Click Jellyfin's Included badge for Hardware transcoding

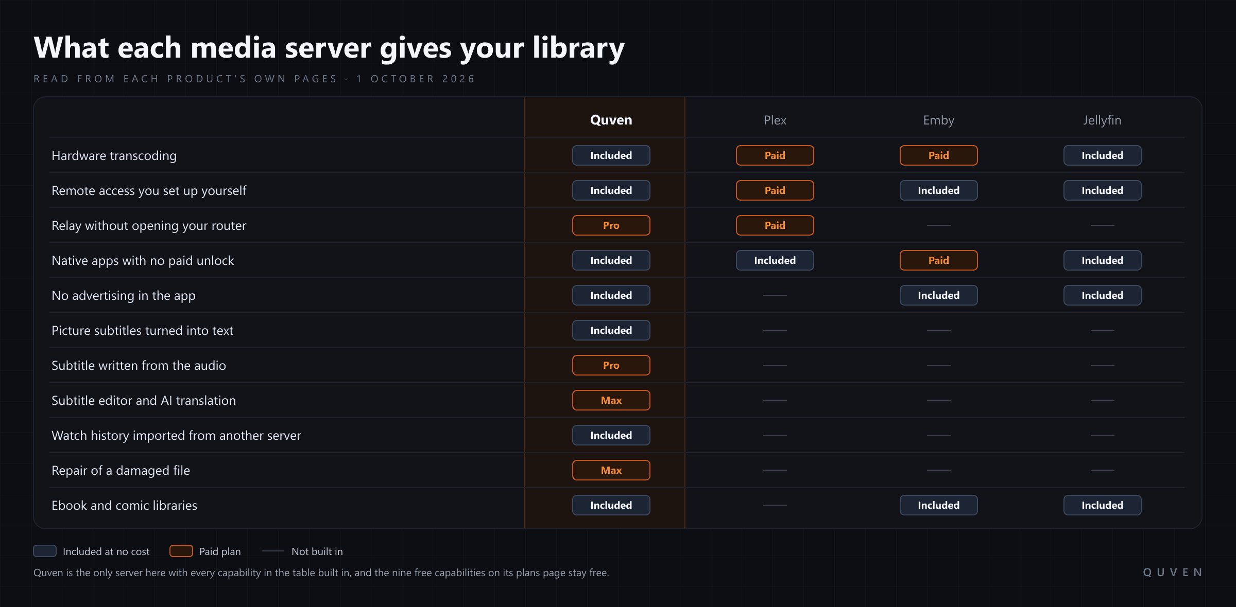(x=1102, y=155)
